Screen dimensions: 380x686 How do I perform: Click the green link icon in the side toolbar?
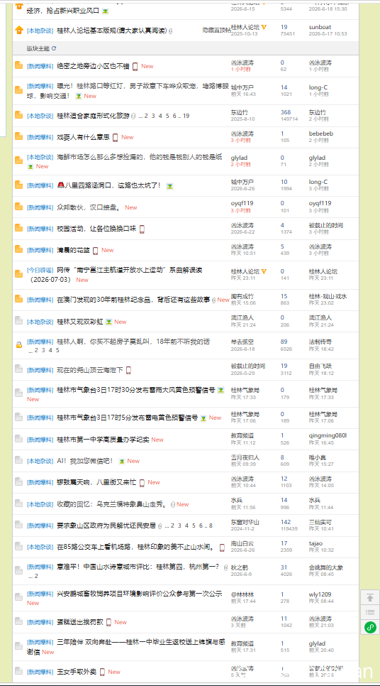click(370, 627)
